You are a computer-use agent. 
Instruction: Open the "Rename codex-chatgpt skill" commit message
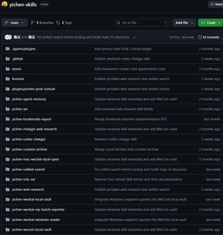click(115, 139)
